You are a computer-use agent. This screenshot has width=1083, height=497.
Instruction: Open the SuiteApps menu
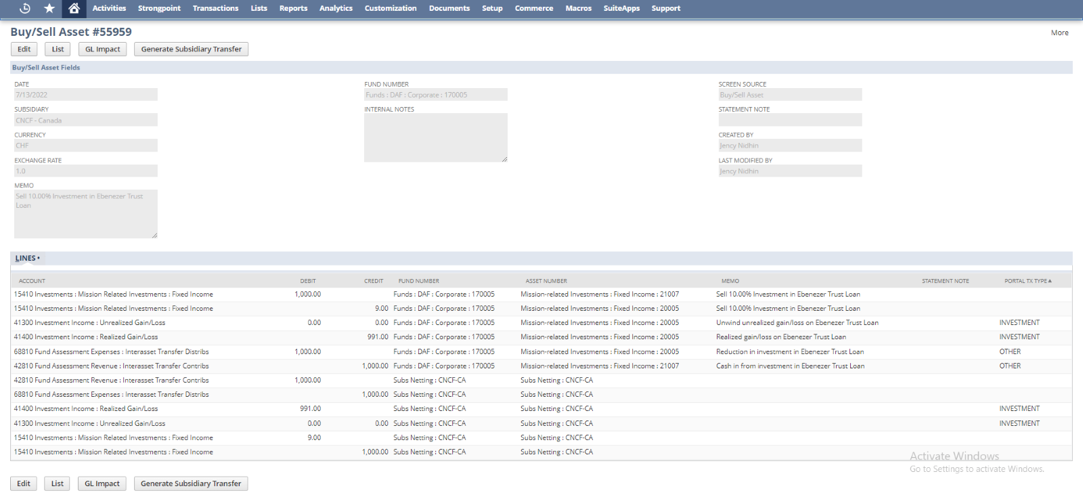click(x=621, y=8)
